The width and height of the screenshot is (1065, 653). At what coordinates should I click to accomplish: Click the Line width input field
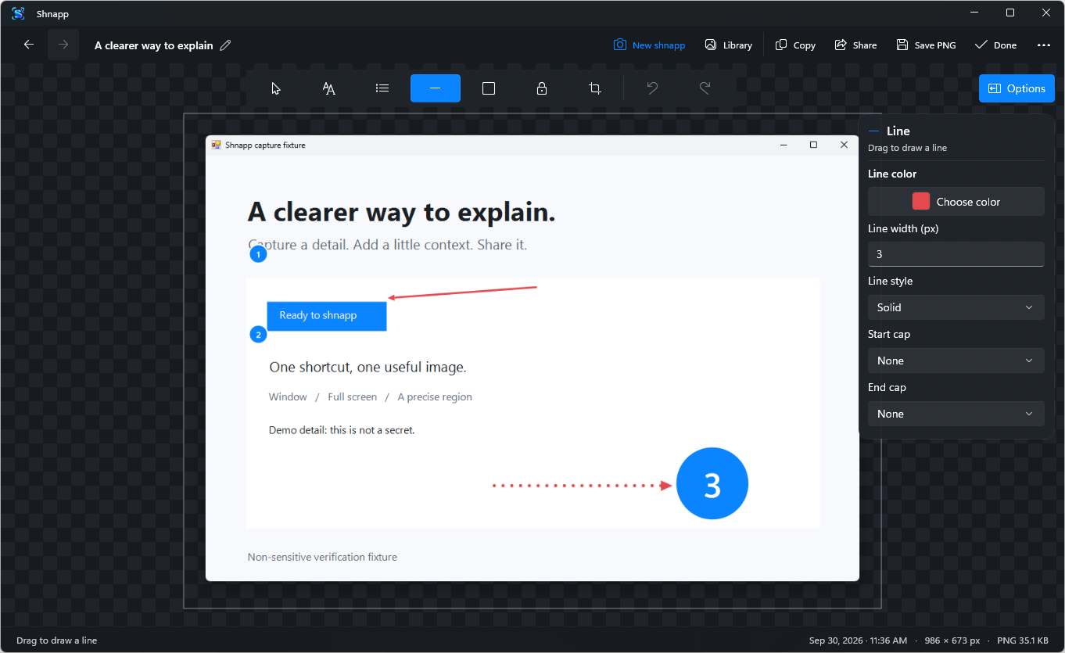[956, 254]
